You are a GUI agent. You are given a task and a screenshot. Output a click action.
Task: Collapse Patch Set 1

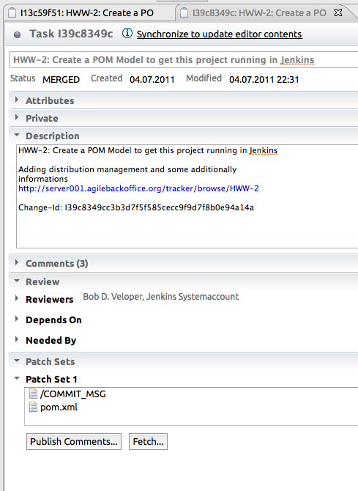17,378
